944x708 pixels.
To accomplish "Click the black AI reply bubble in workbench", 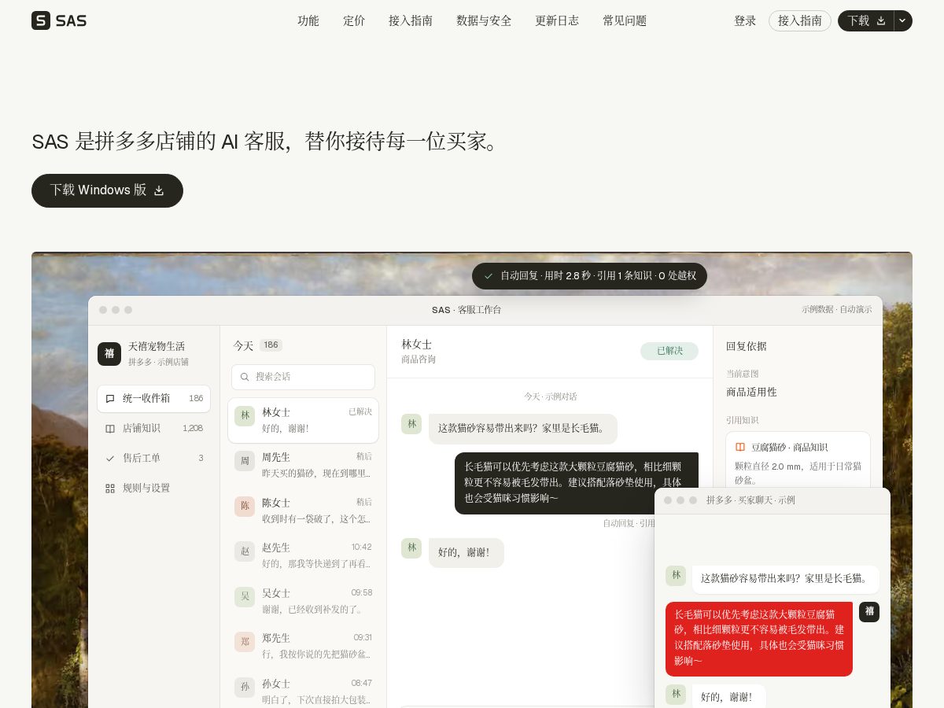I will point(577,483).
